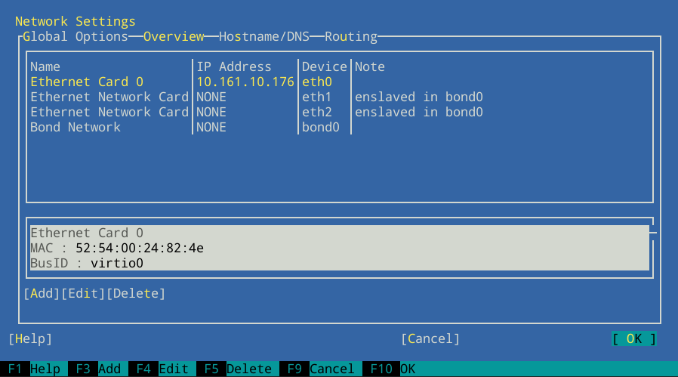Click the IP Address column header

pyautogui.click(x=234, y=66)
